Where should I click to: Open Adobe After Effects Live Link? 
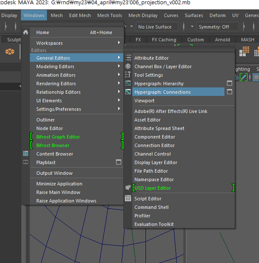coord(183,111)
